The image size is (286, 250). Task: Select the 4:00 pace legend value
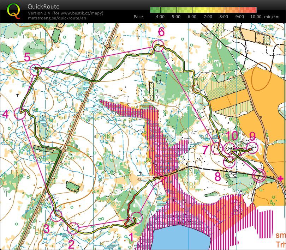160,17
